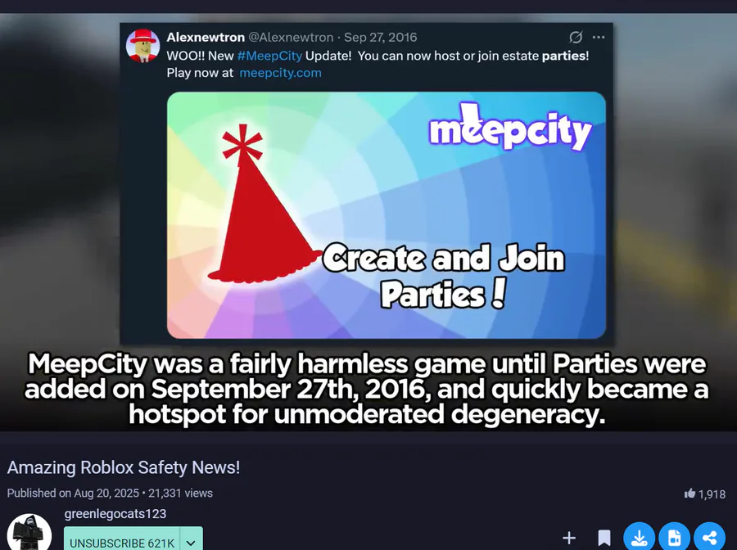
Task: Share the video via the share icon
Action: [x=710, y=536]
